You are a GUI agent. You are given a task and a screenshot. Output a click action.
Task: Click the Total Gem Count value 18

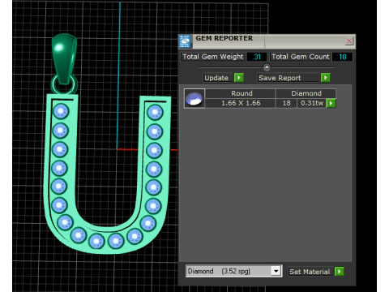tap(342, 57)
